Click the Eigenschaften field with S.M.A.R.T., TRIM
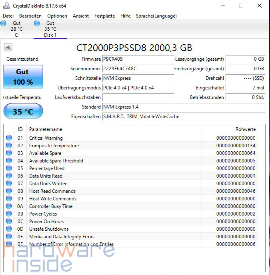Viewport: 270px width, 275px height. (x=184, y=117)
